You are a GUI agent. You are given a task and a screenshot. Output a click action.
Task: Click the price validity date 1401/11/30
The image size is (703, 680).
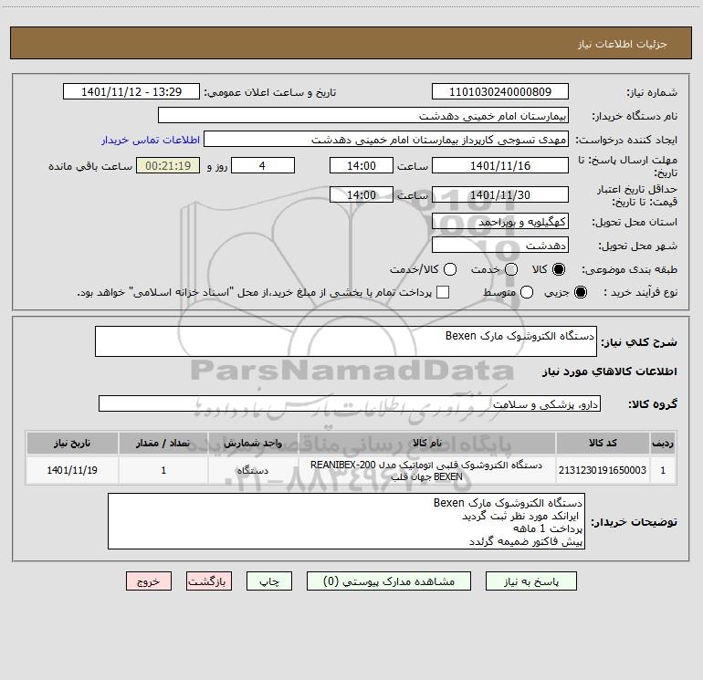[x=500, y=194]
